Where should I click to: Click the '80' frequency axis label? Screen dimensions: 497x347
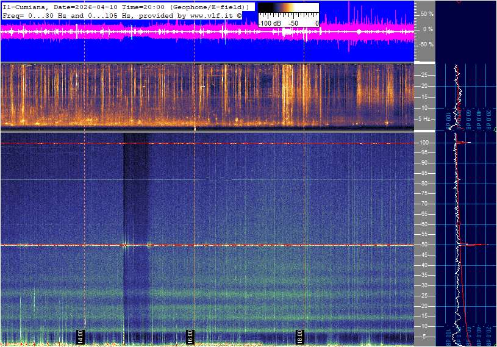coord(424,184)
